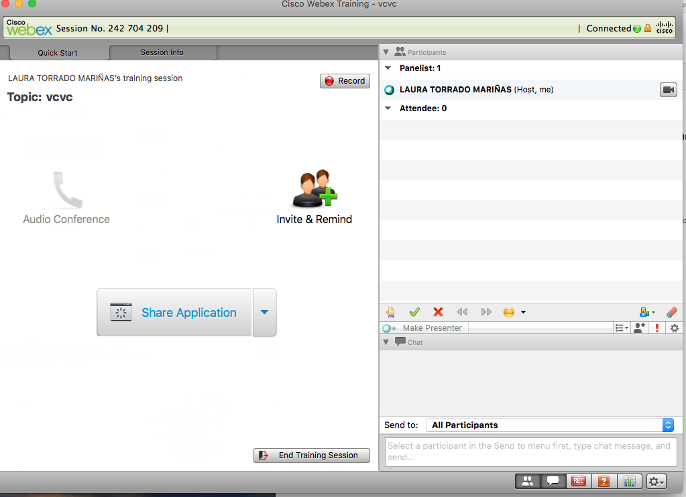
Task: Click the Audio Conference phone icon
Action: pyautogui.click(x=67, y=190)
